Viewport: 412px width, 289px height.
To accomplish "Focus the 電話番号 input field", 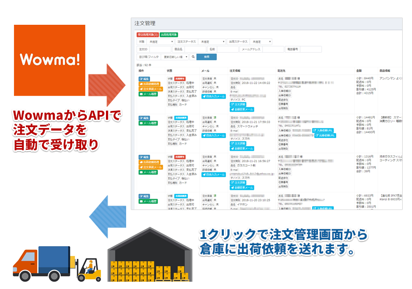I will coord(311,50).
